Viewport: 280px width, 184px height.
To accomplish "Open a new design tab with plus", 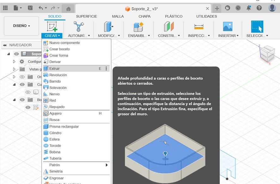I will tap(217, 9).
